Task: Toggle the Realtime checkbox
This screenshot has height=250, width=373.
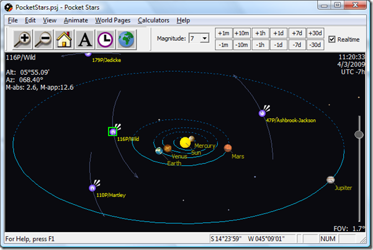Action: [331, 40]
